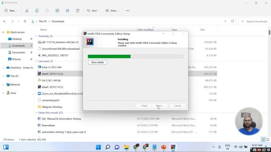Select Desktop in Quick access

[17, 39]
